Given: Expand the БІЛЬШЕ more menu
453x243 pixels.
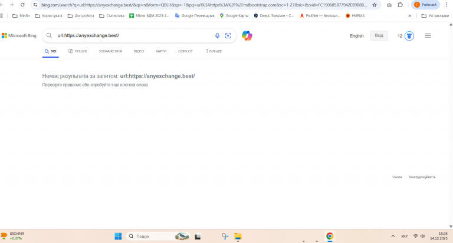Looking at the screenshot, I should click(x=214, y=51).
